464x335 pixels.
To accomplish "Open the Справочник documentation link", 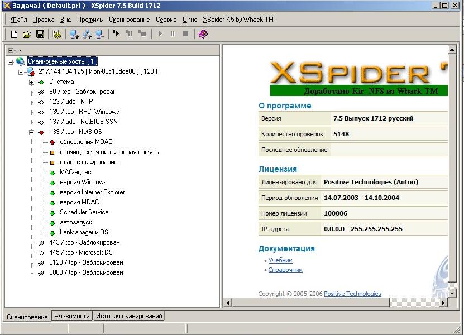I will (x=285, y=270).
